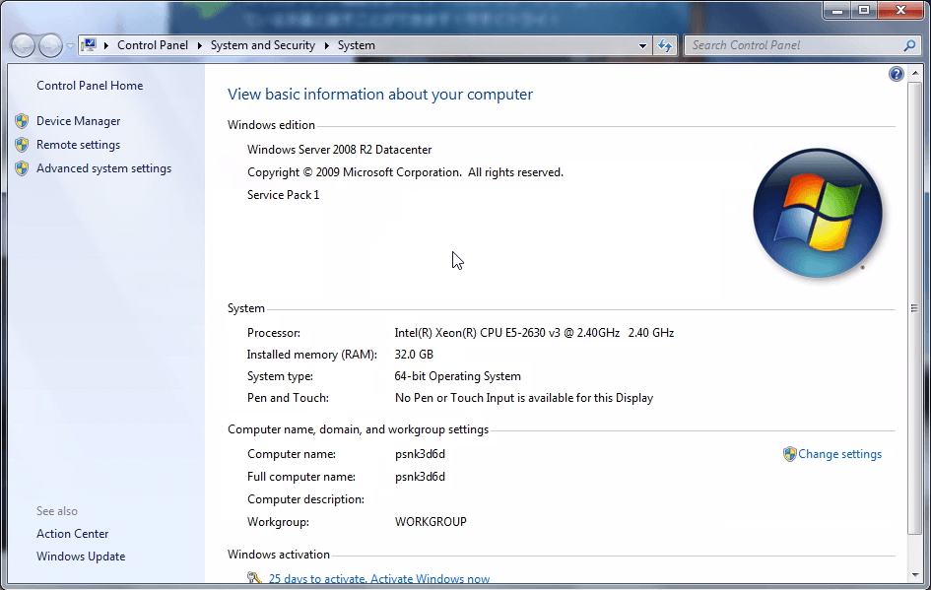Click the Back navigation button

tap(24, 45)
